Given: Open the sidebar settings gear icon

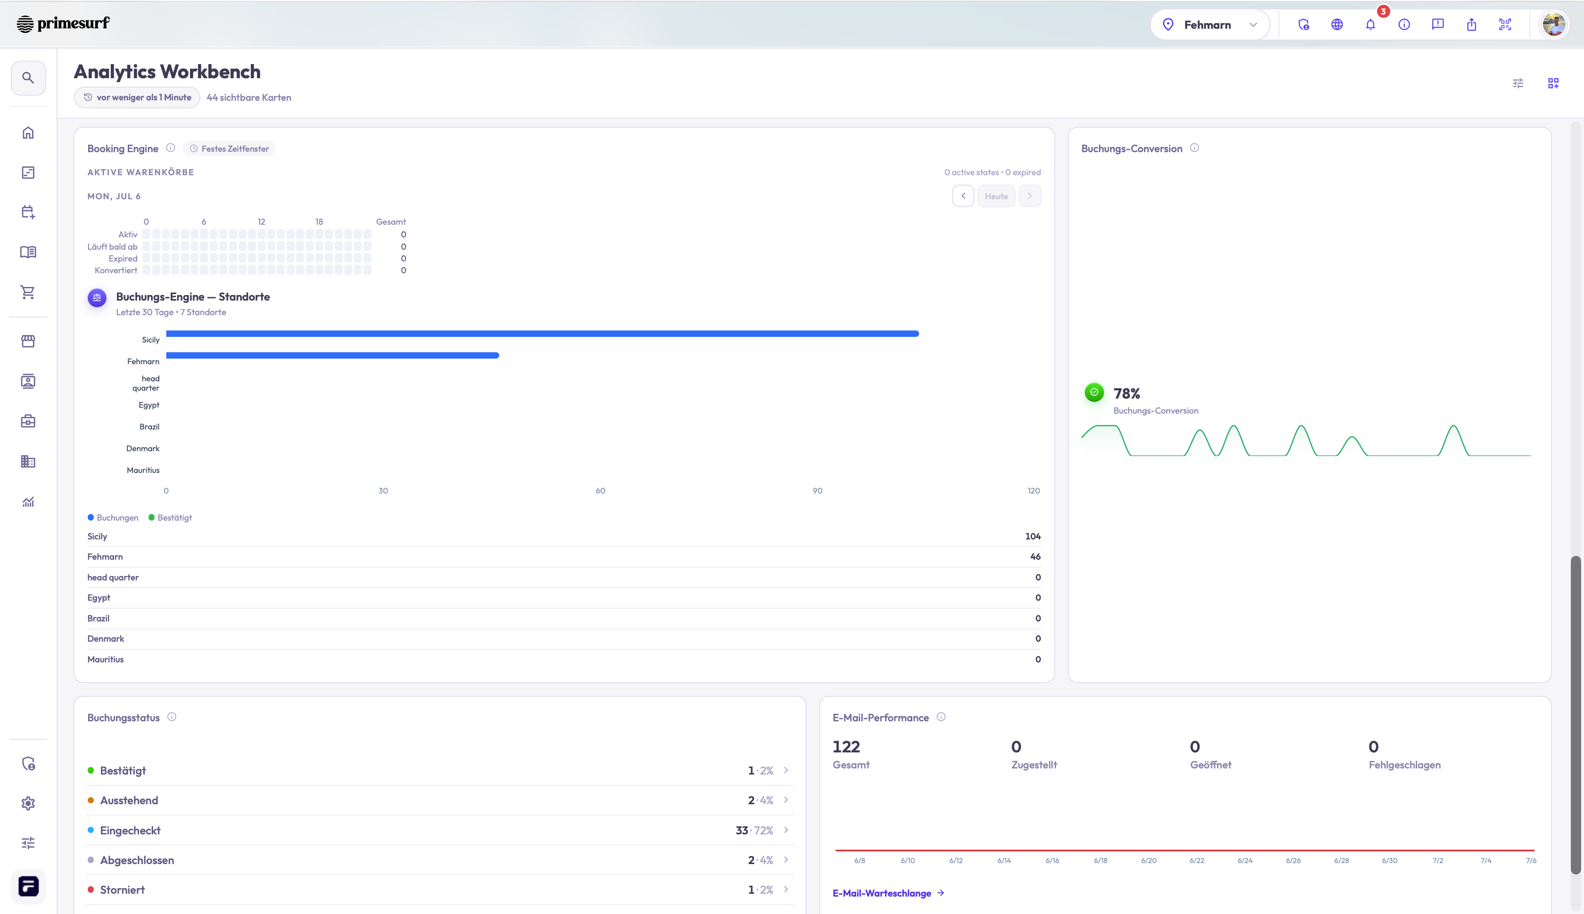Looking at the screenshot, I should point(28,803).
